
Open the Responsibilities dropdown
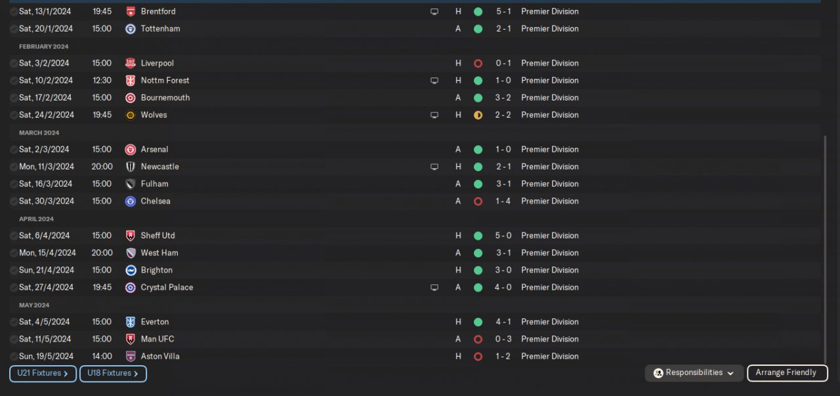click(694, 373)
